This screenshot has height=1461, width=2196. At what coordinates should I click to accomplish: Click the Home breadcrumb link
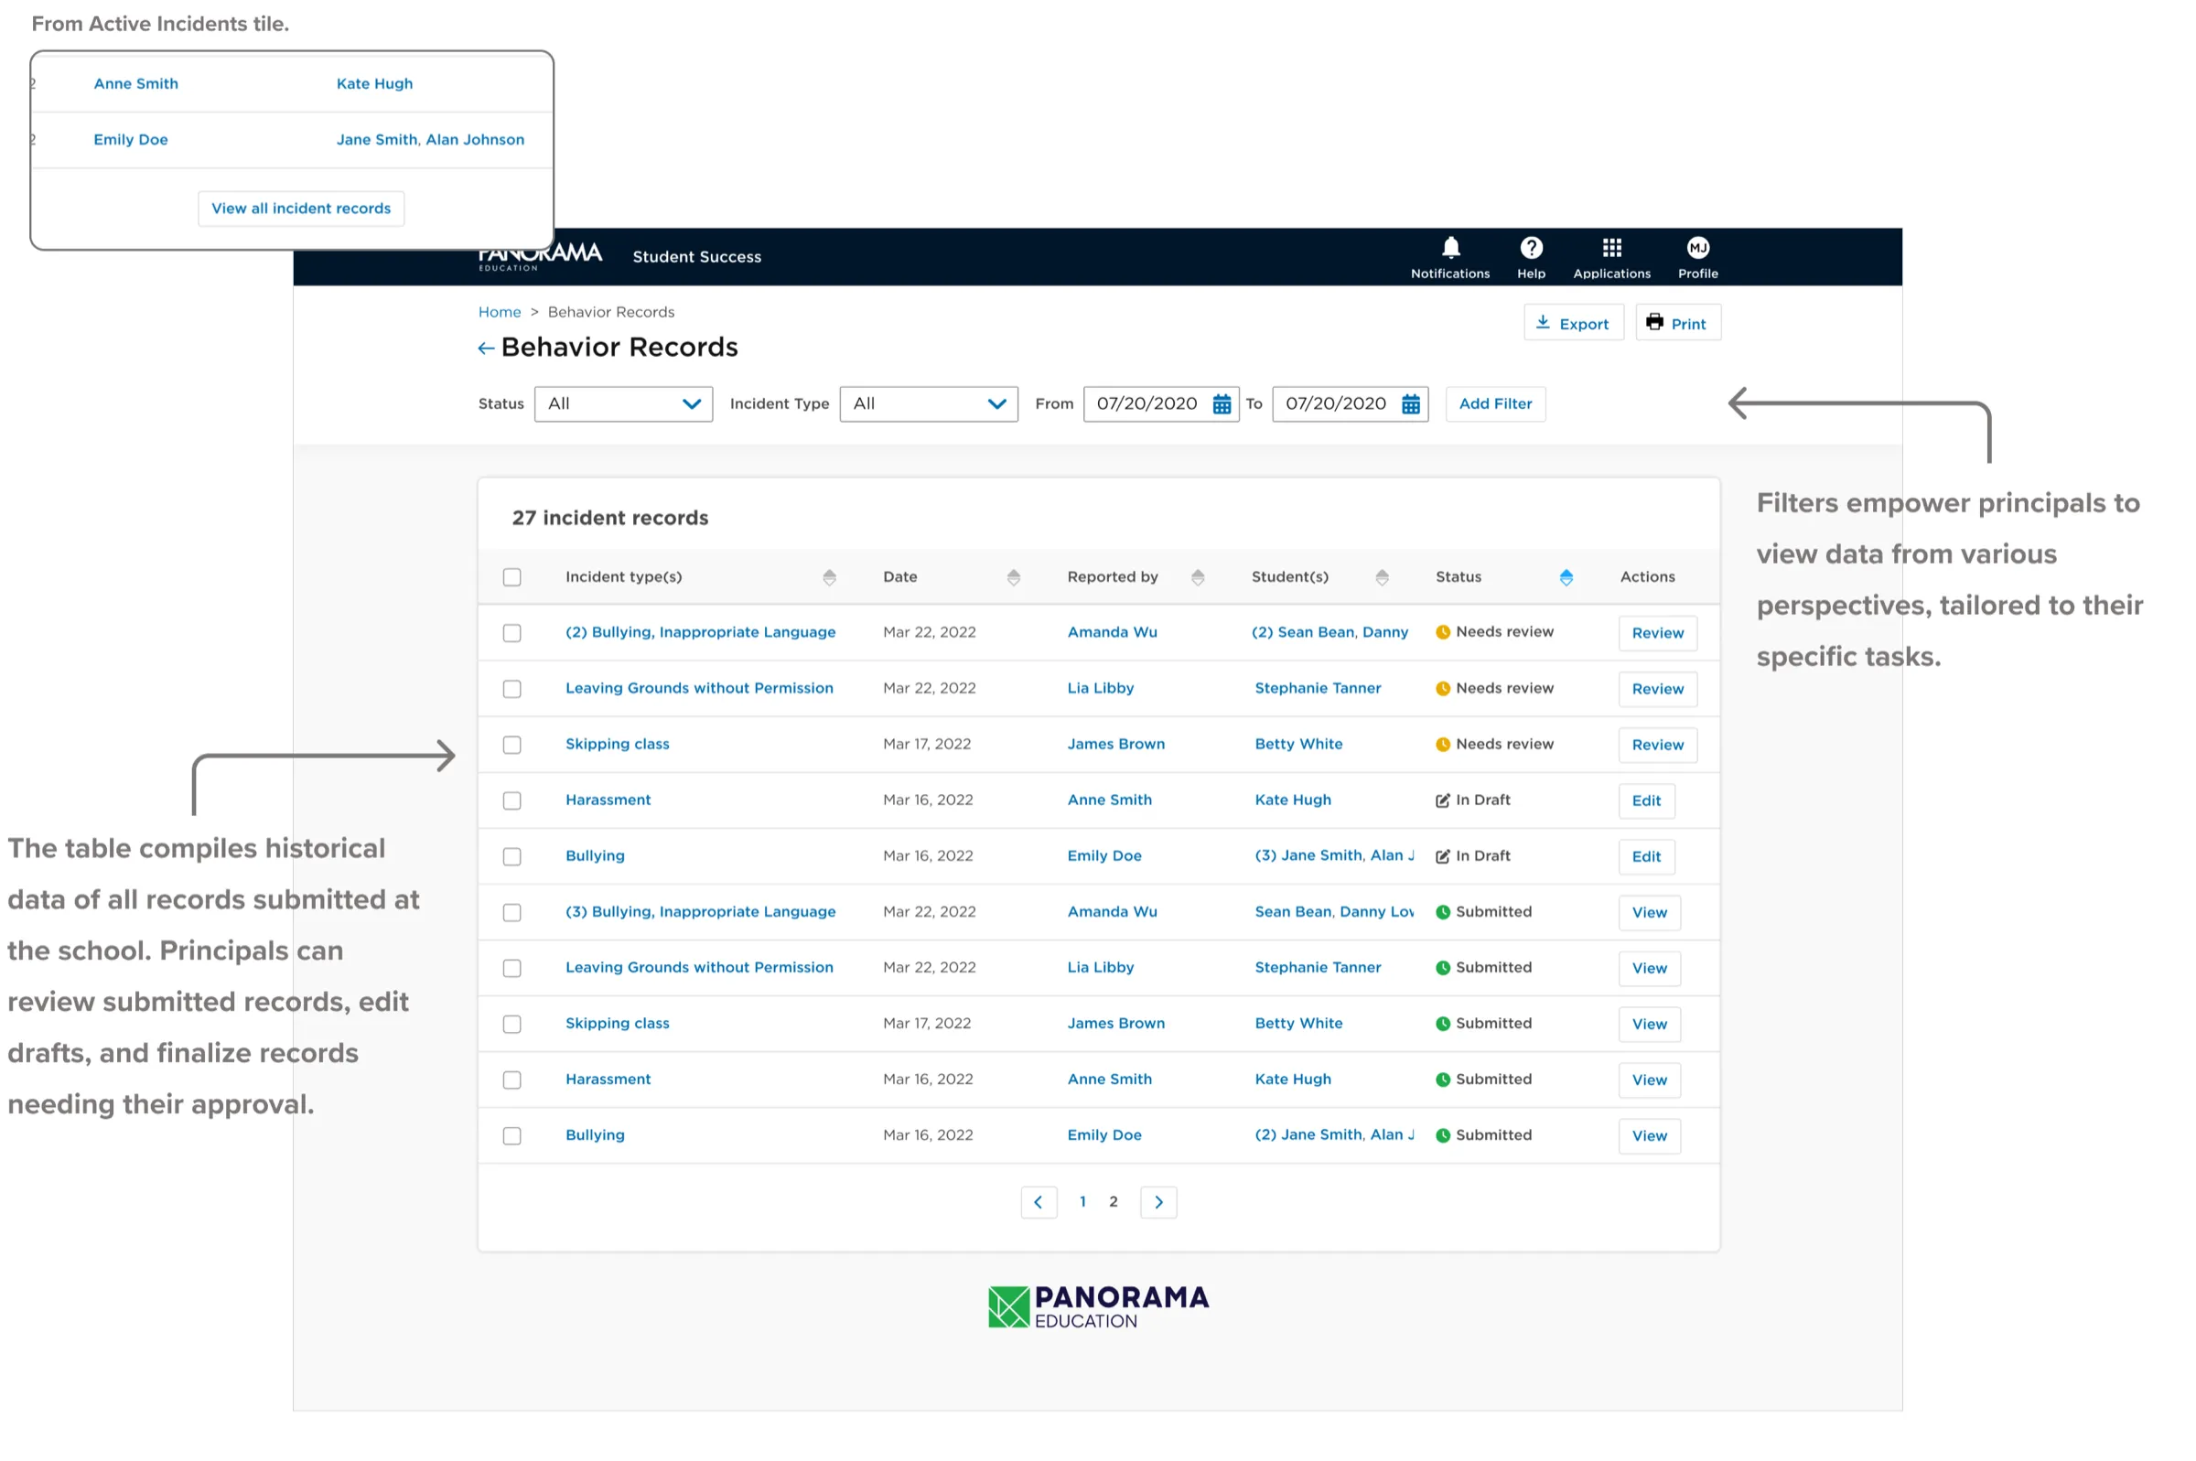[x=500, y=312]
